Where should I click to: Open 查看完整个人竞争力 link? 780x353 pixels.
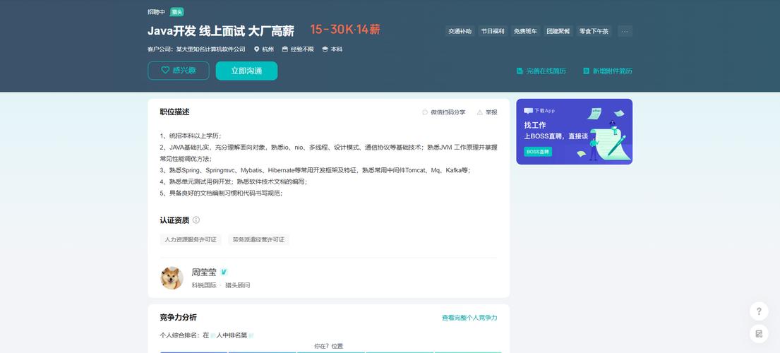point(469,318)
